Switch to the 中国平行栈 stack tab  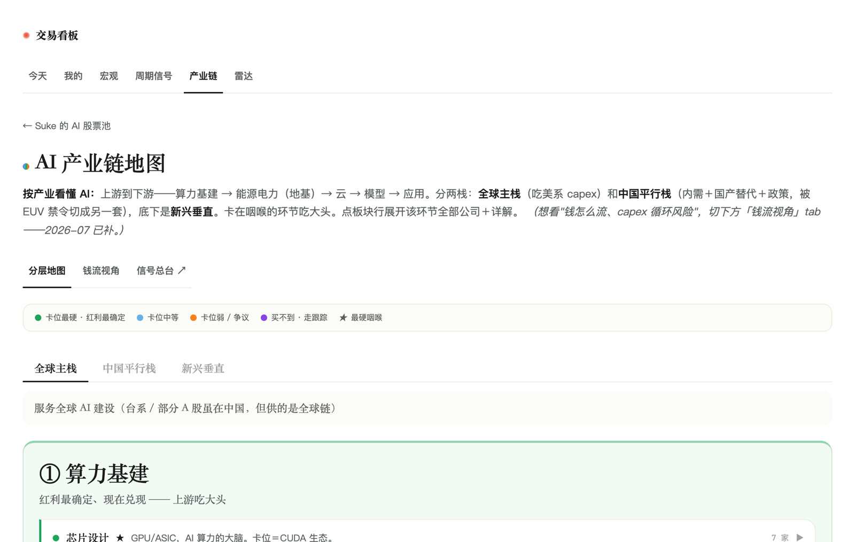click(x=129, y=368)
